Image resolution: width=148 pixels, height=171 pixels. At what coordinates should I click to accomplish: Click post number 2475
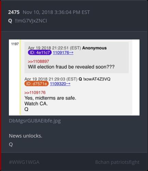[14, 12]
